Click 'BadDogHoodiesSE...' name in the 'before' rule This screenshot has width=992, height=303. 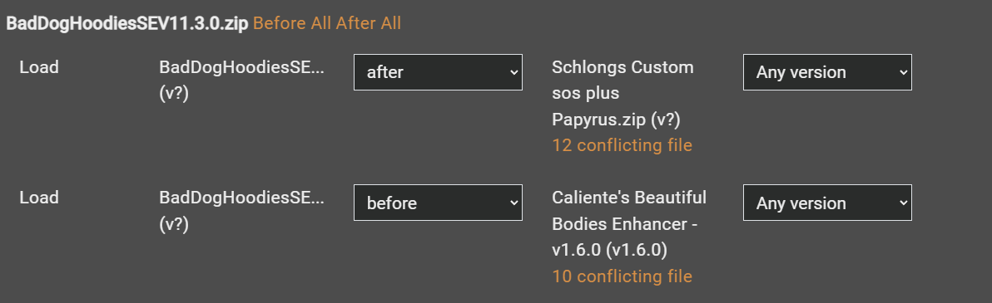click(x=241, y=198)
